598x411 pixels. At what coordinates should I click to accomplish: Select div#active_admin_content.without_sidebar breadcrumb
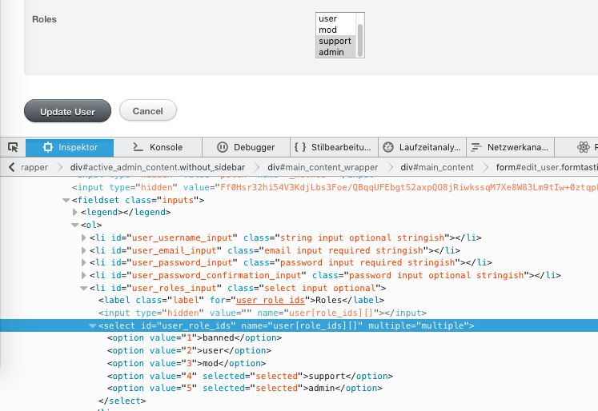click(158, 167)
